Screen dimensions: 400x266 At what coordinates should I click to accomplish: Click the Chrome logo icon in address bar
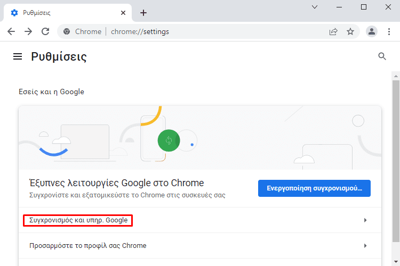click(67, 31)
